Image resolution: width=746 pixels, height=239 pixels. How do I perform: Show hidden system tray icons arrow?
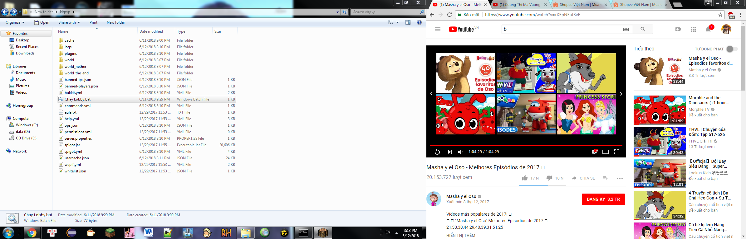396,233
